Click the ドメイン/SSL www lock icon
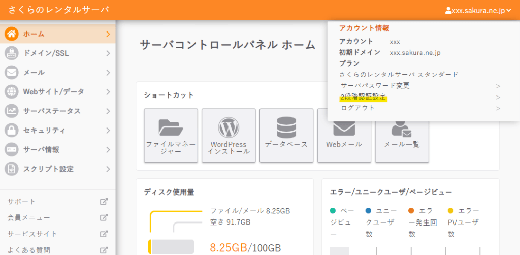 12,53
